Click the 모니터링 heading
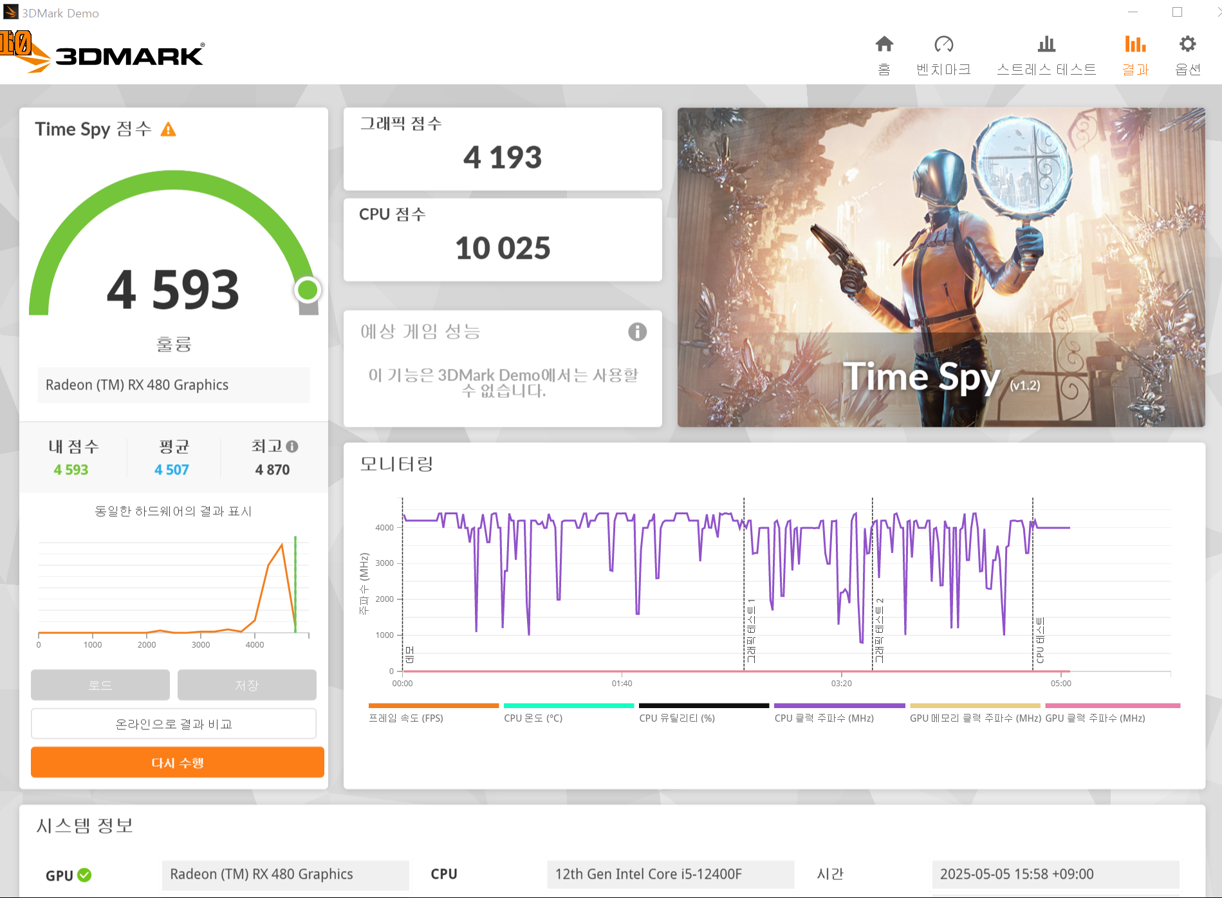Viewport: 1222px width, 898px height. coord(396,464)
